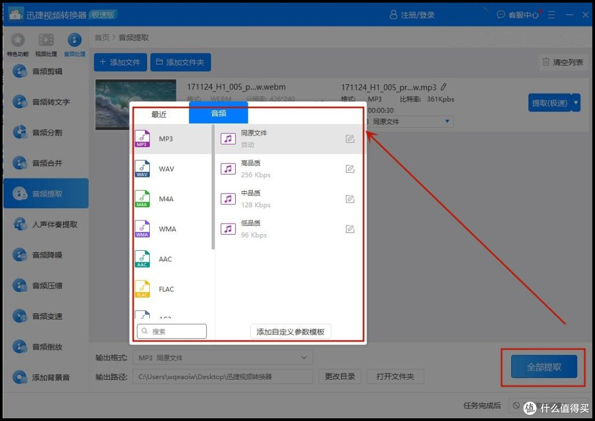Click the 添加文件 button
The width and height of the screenshot is (595, 421).
click(x=120, y=62)
